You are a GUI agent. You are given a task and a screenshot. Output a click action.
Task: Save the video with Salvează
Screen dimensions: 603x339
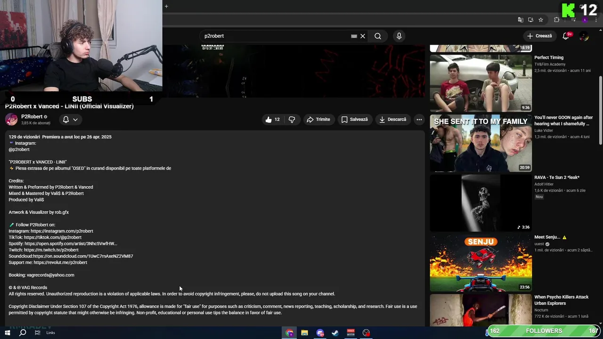click(355, 120)
